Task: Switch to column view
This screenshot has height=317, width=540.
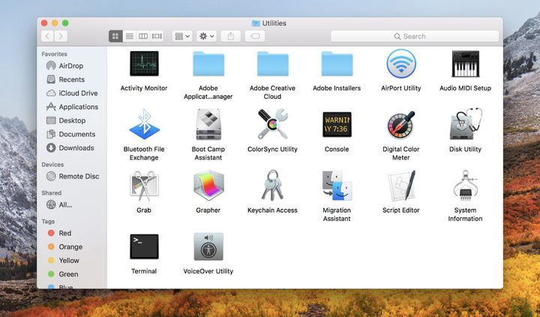Action: click(x=143, y=36)
